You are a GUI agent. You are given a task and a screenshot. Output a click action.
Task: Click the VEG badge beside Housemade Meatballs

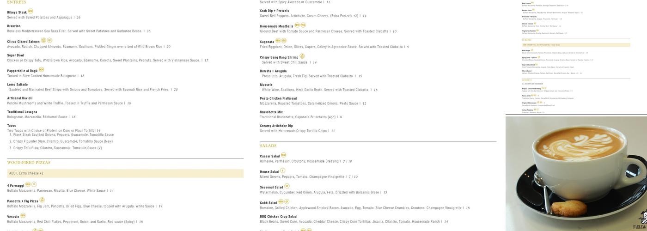(x=303, y=25)
